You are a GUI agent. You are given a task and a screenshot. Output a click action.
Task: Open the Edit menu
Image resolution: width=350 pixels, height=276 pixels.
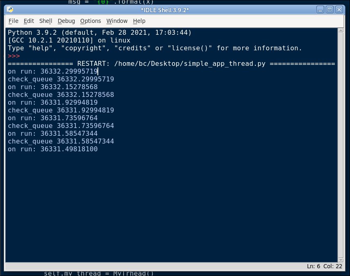29,21
